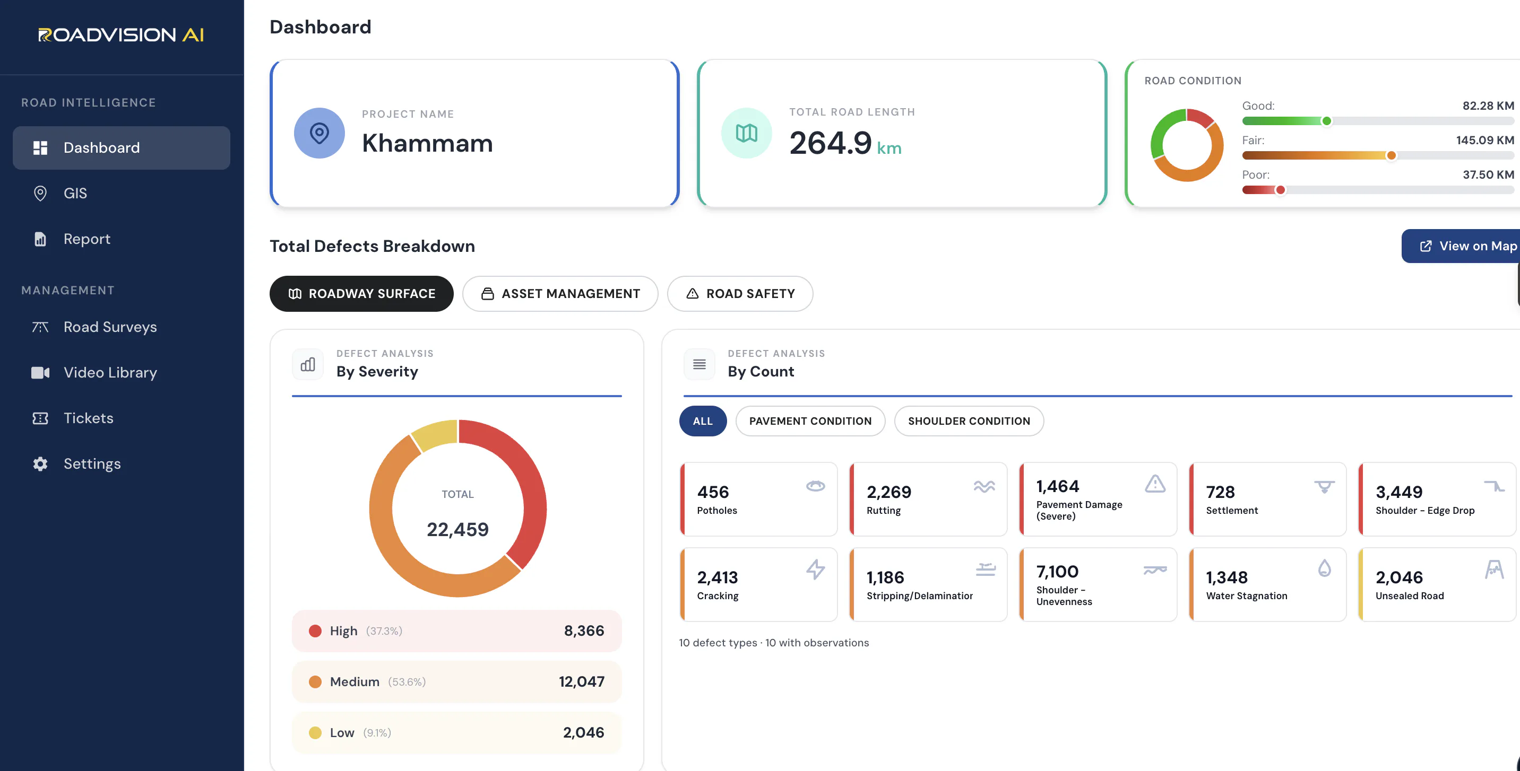Image resolution: width=1520 pixels, height=771 pixels.
Task: Filter by Shoulder Condition
Action: (x=968, y=421)
